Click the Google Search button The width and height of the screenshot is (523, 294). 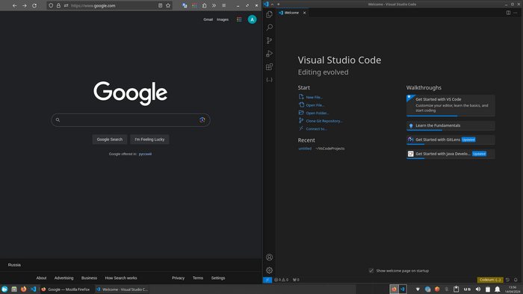point(110,140)
